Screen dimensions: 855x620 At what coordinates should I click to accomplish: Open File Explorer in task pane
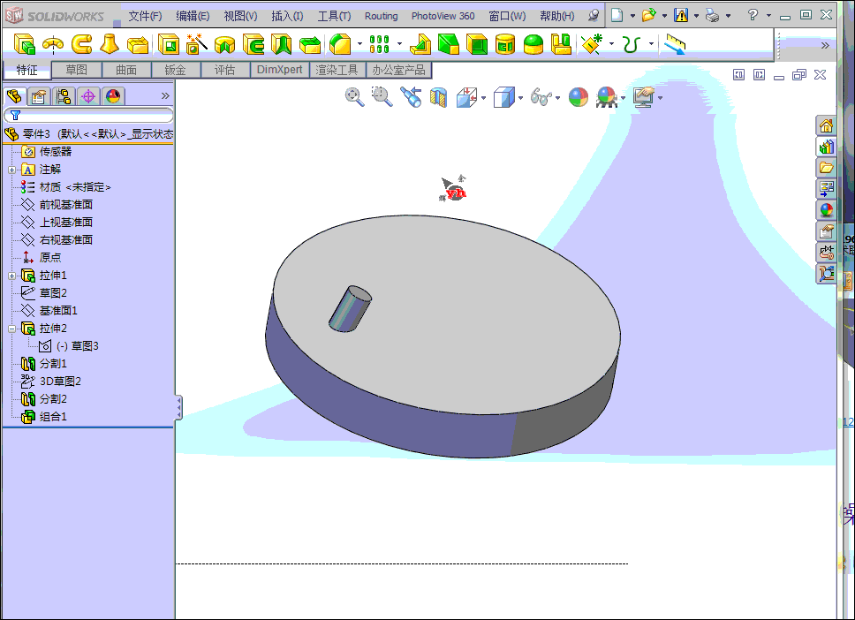(826, 168)
